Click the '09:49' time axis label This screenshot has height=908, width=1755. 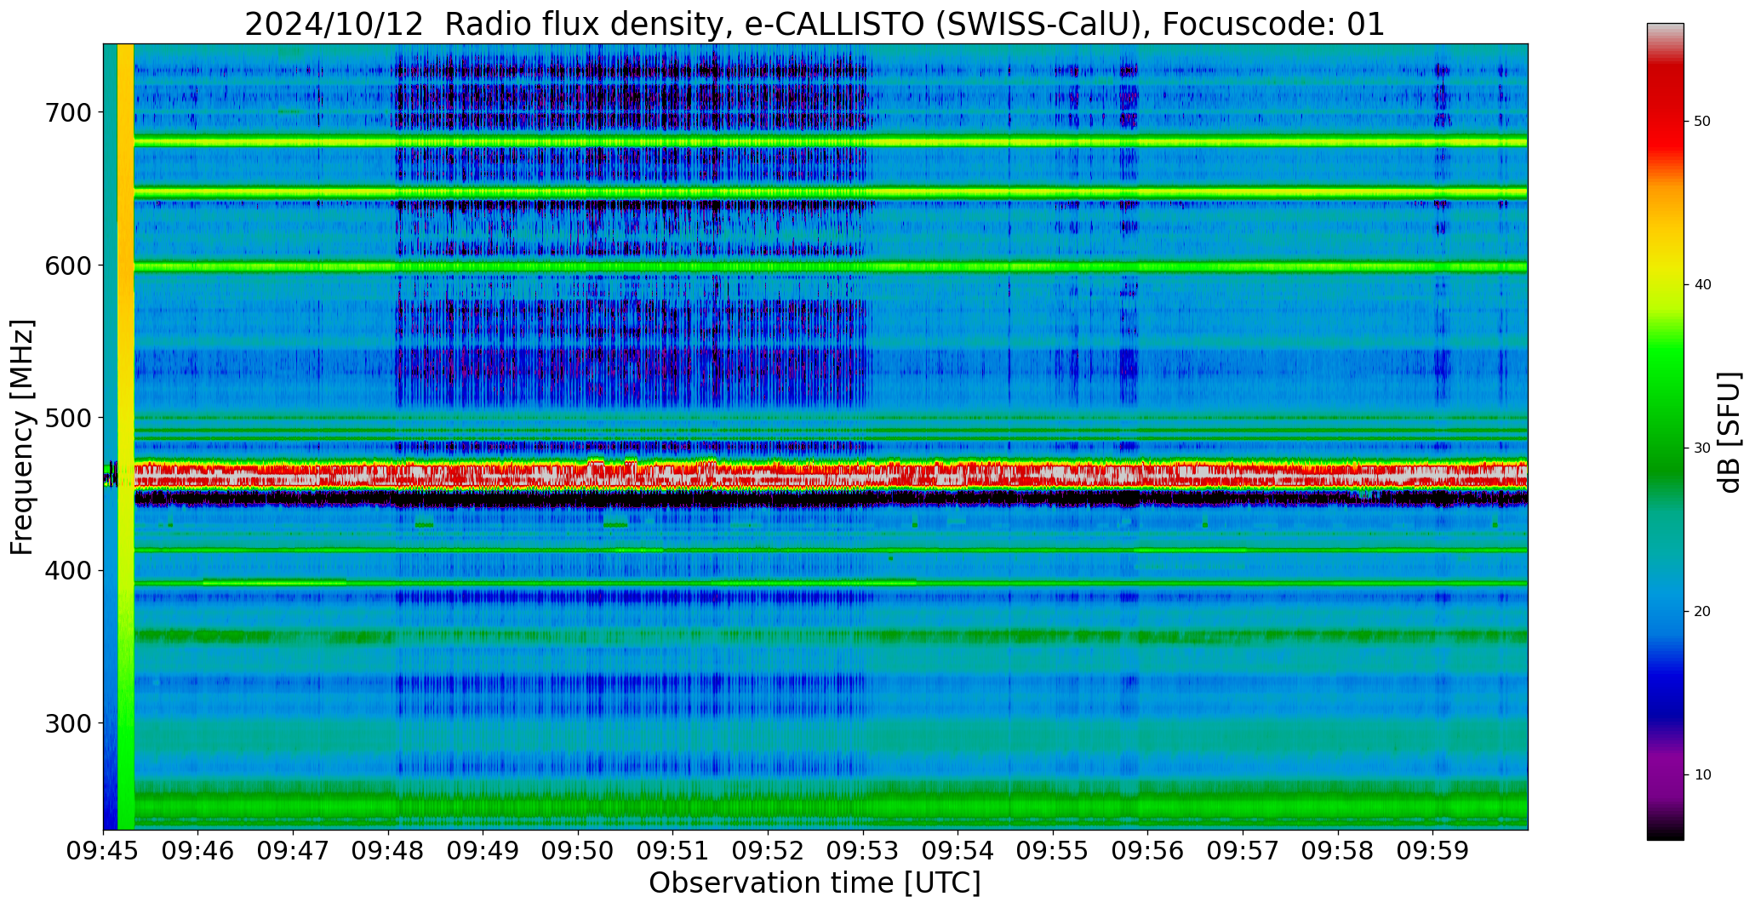coord(483,851)
